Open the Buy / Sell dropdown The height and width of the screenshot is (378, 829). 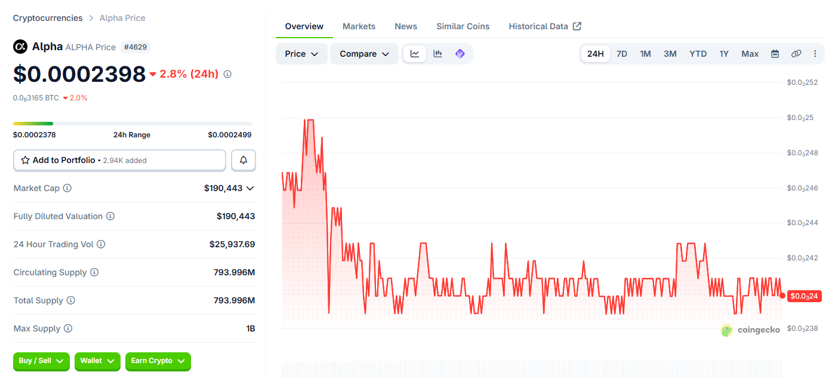[x=41, y=361]
